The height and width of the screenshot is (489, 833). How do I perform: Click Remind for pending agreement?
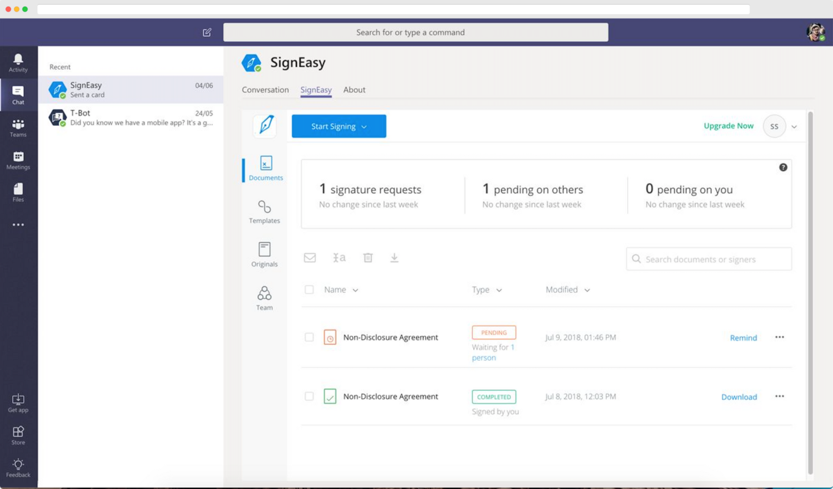click(743, 338)
